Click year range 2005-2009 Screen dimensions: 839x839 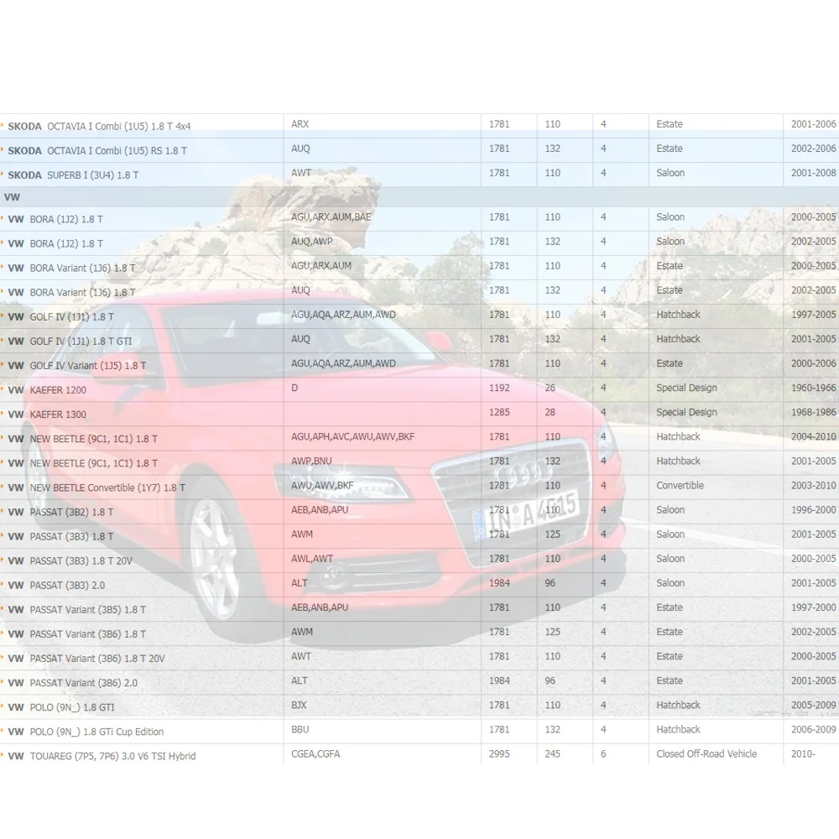click(813, 706)
